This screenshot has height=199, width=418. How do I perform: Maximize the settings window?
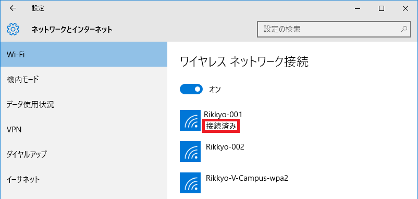382,8
